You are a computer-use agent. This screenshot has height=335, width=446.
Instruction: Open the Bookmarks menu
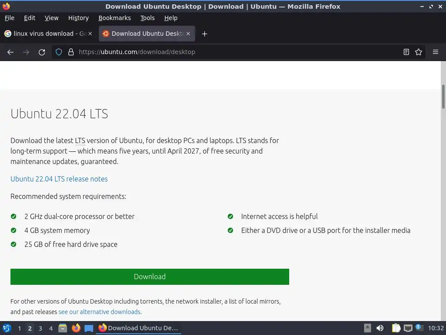point(115,18)
